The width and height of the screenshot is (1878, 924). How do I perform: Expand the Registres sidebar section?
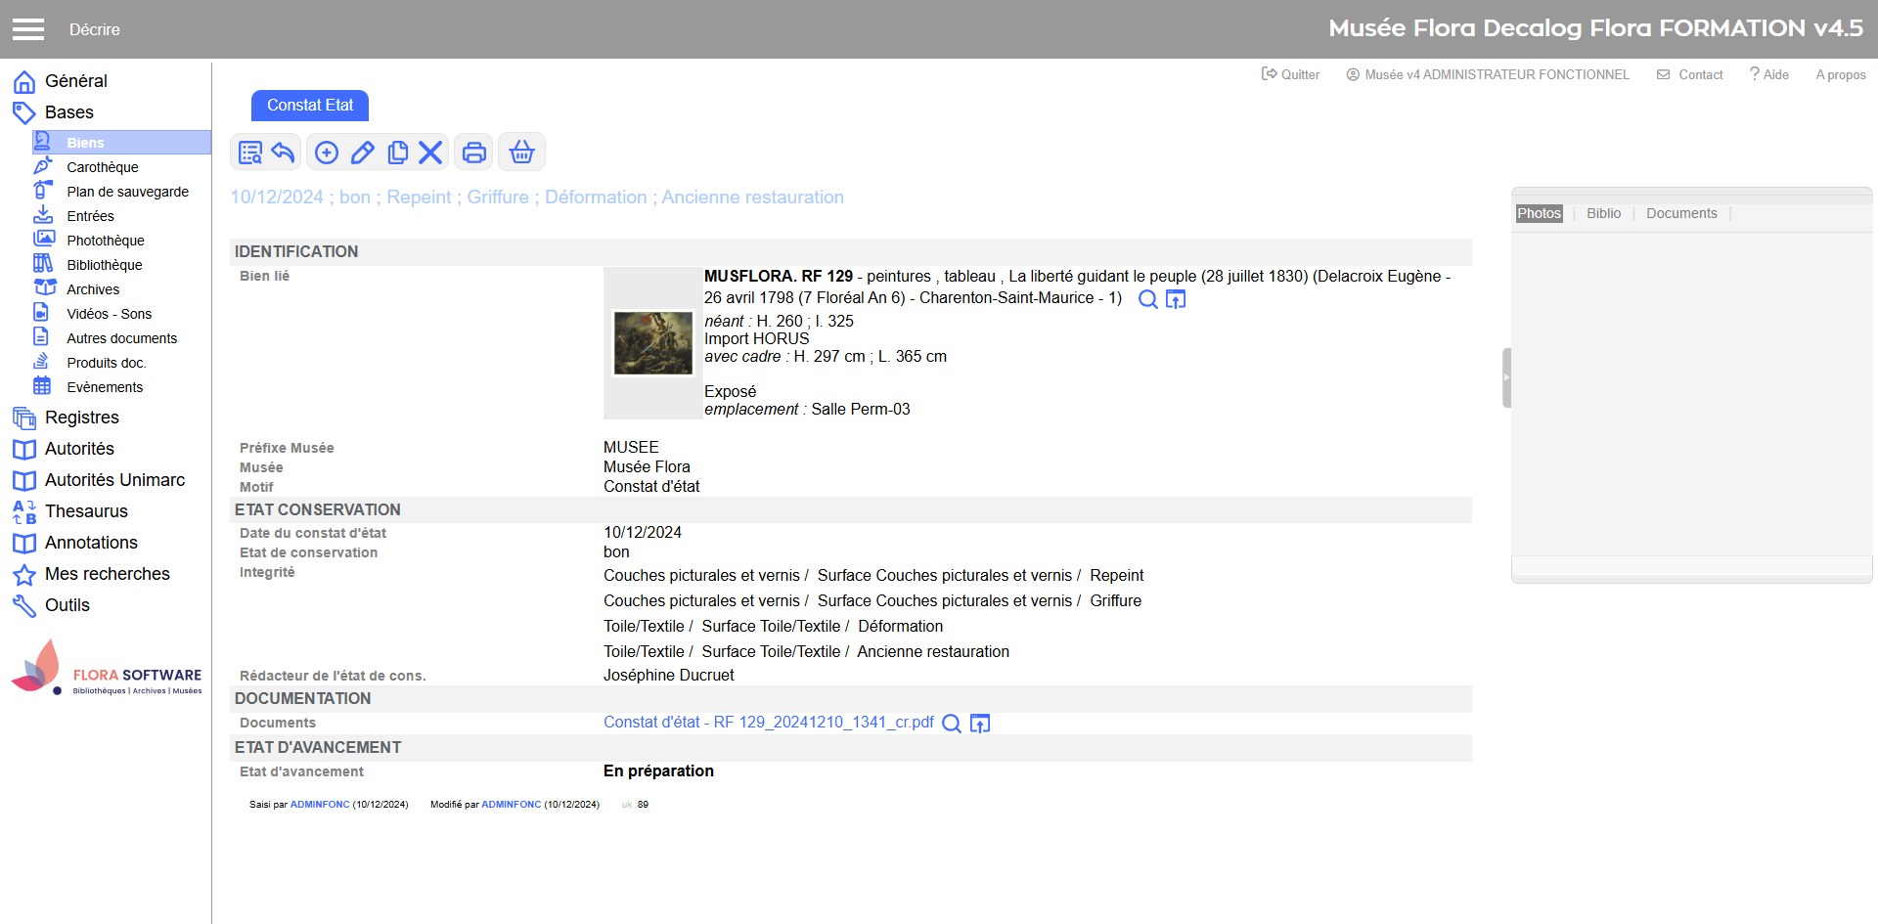point(81,418)
